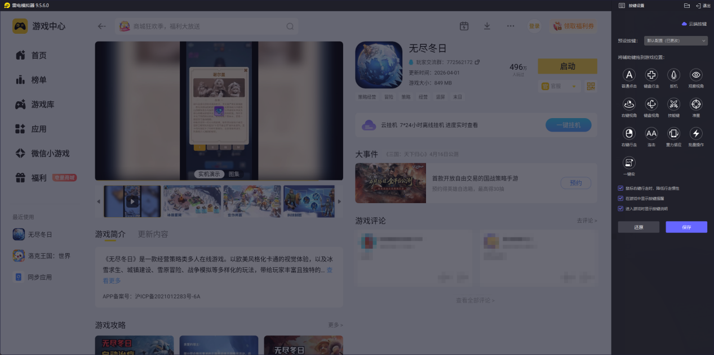
Task: Click the download icon in top toolbar
Action: click(486, 26)
